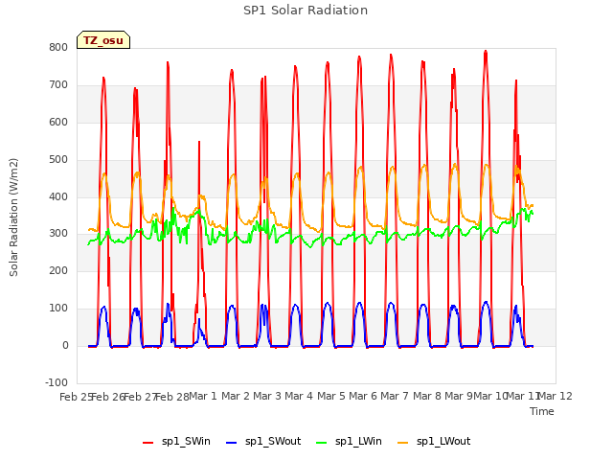The width and height of the screenshot is (613, 460).
Task: Click the 200 y-axis tick label
Action: [x=58, y=270]
